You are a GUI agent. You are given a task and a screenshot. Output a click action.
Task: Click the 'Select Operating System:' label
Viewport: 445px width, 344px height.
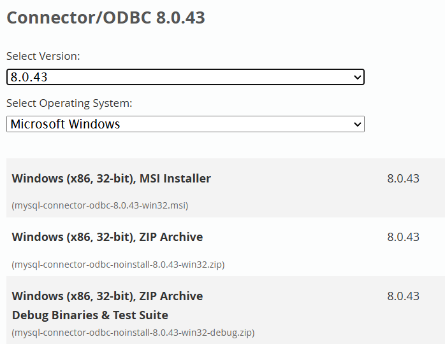coord(69,103)
